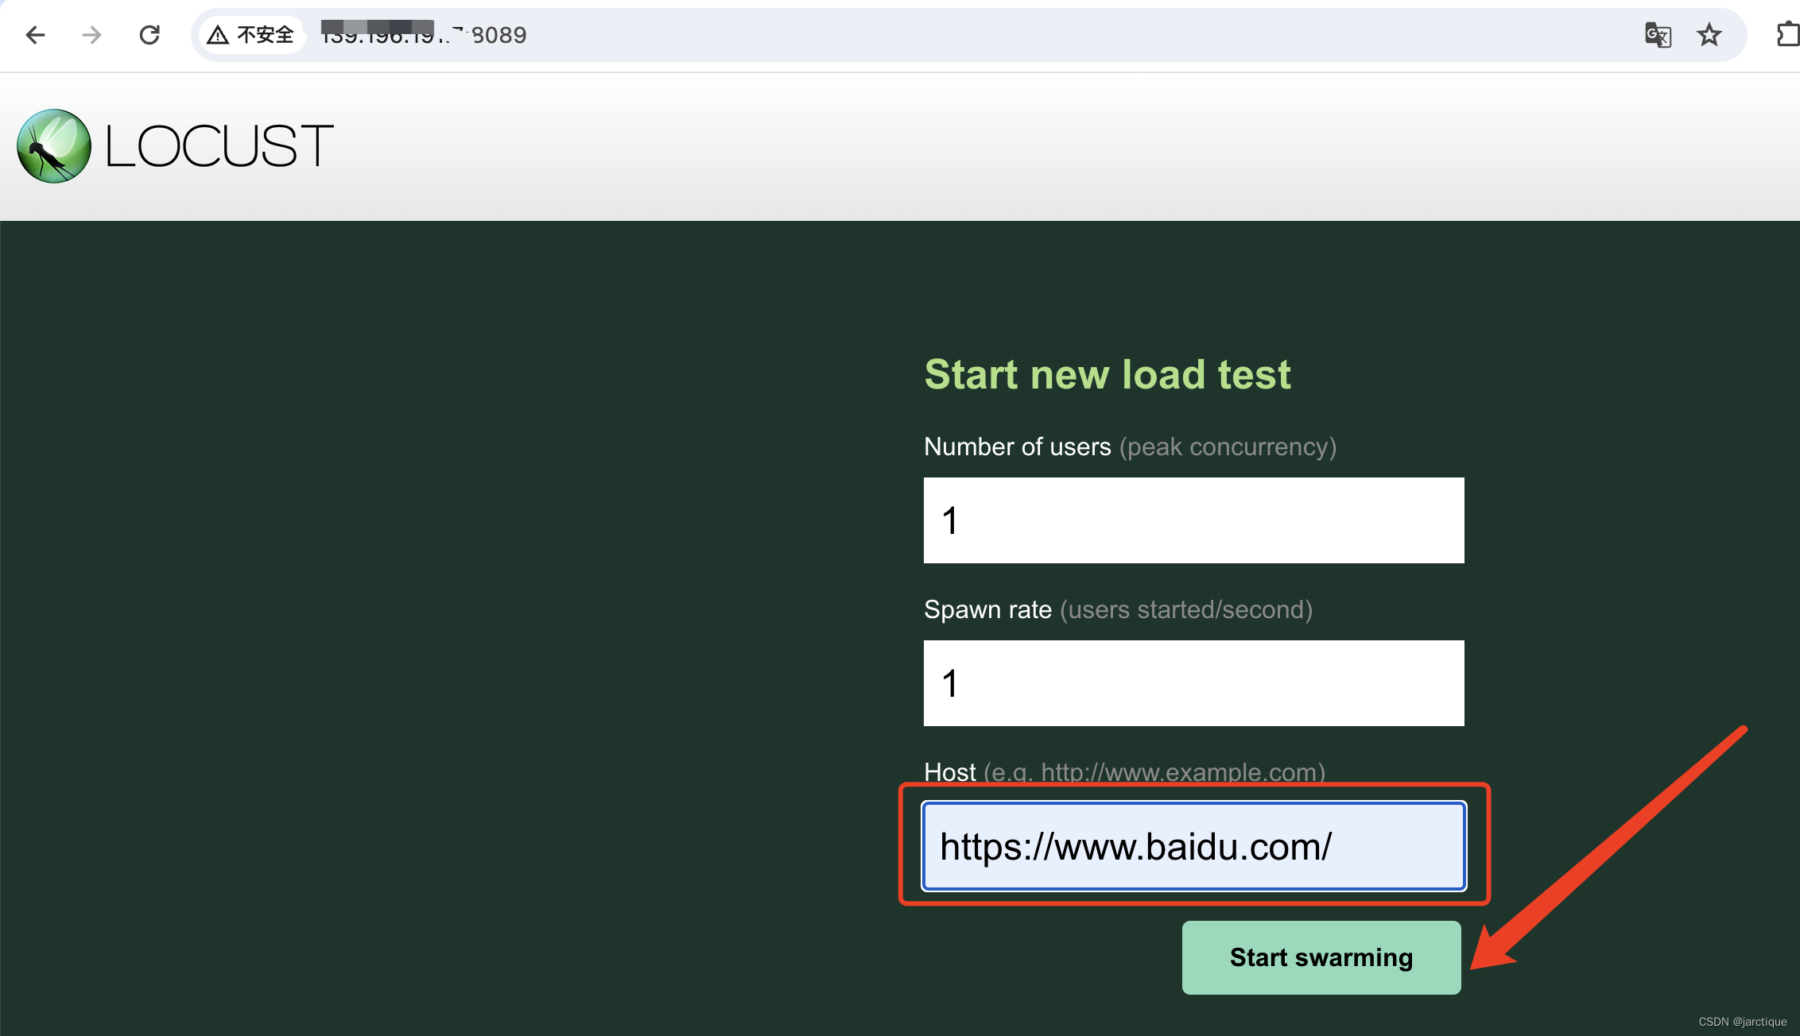Click the Number of users input field

pyautogui.click(x=1193, y=520)
